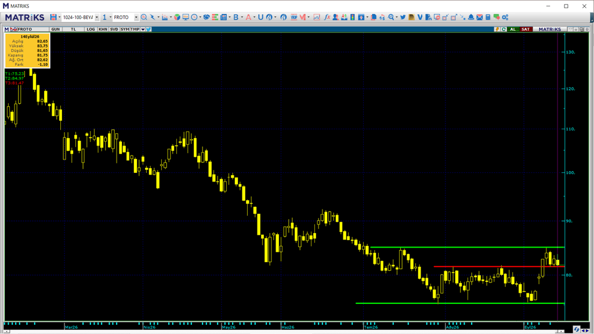594x334 pixels.
Task: Toggle LOG scale on chart
Action: [90, 29]
